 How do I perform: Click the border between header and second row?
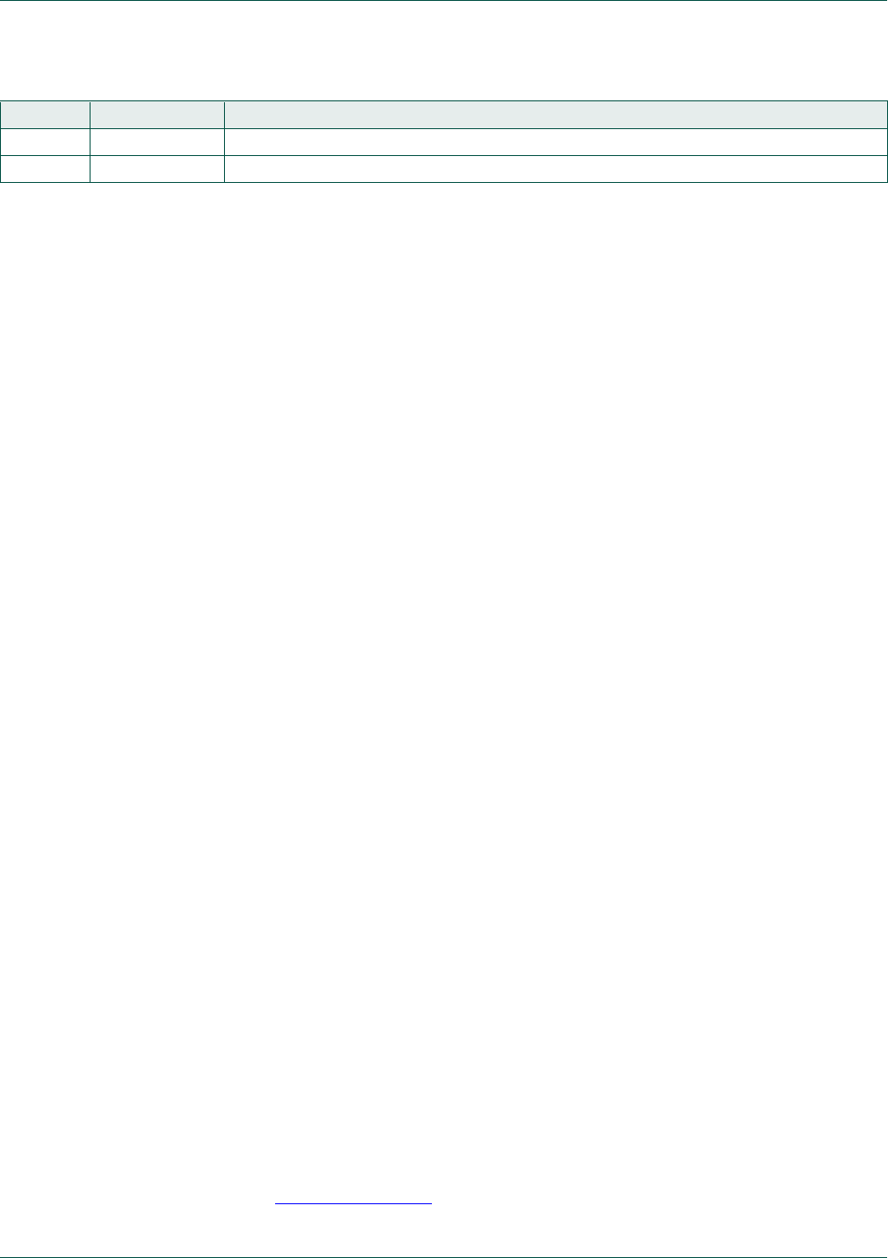444,128
